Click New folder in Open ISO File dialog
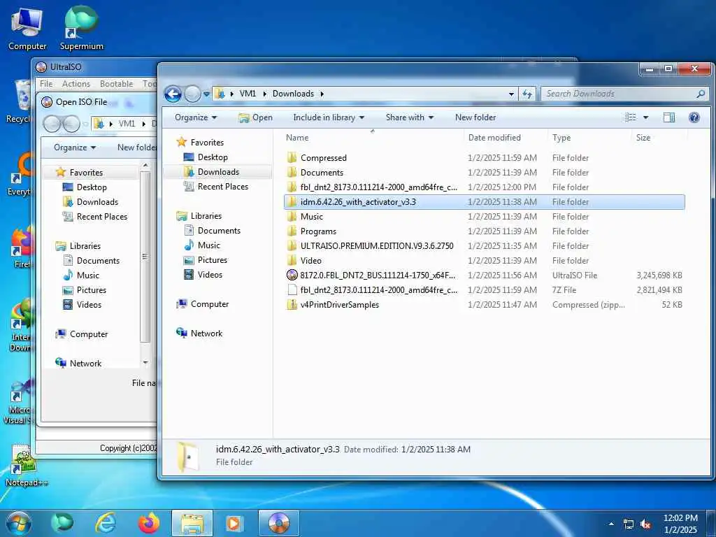 pos(136,148)
